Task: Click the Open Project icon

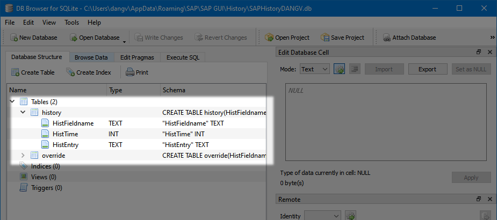Action: click(269, 38)
